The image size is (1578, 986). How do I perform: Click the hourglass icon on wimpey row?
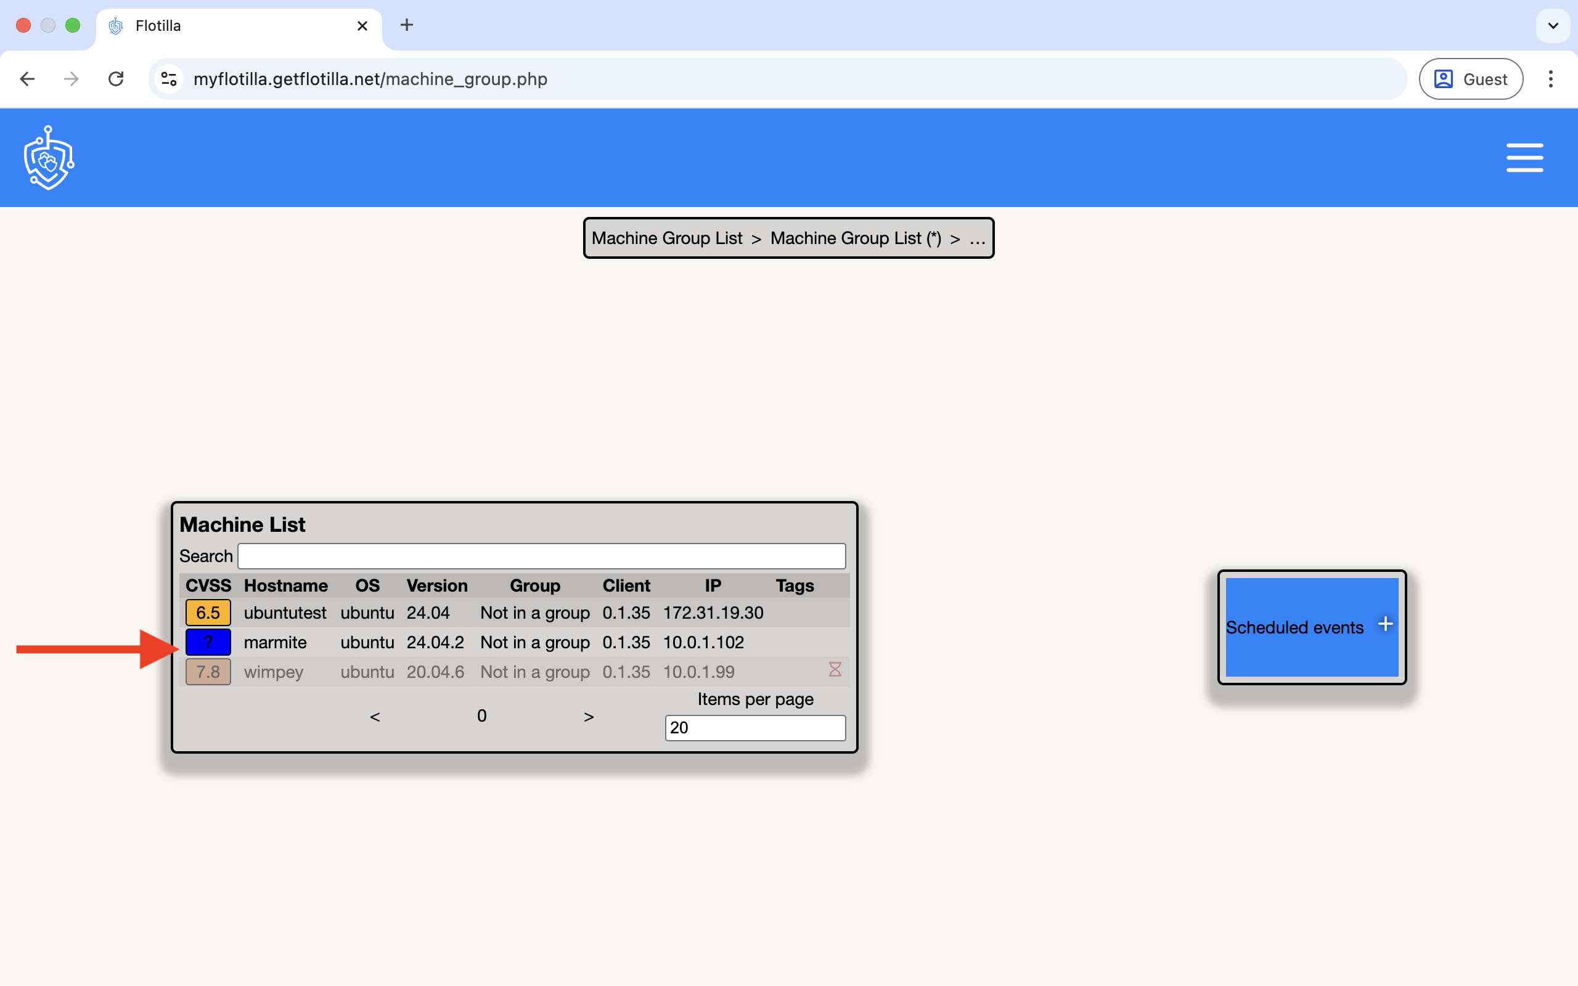click(x=835, y=669)
